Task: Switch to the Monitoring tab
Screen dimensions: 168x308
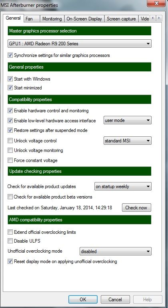Action: coord(52,19)
